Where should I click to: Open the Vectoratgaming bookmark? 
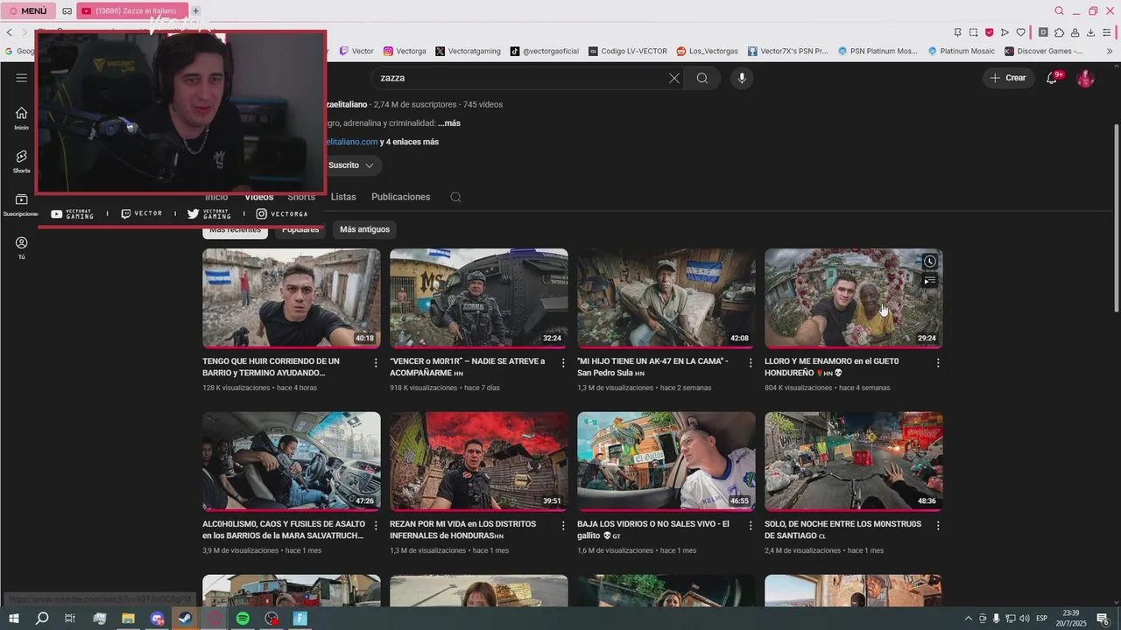tap(469, 51)
